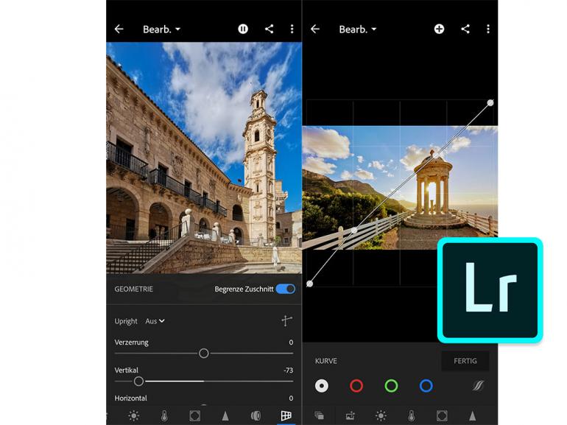The width and height of the screenshot is (567, 425).
Task: Open Color thermometer in right toolbar
Action: pyautogui.click(x=411, y=415)
